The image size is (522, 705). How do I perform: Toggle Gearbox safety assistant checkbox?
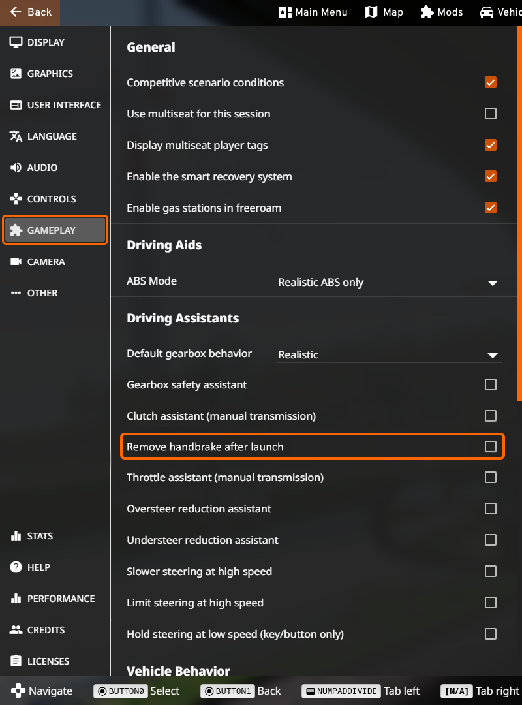coord(491,384)
